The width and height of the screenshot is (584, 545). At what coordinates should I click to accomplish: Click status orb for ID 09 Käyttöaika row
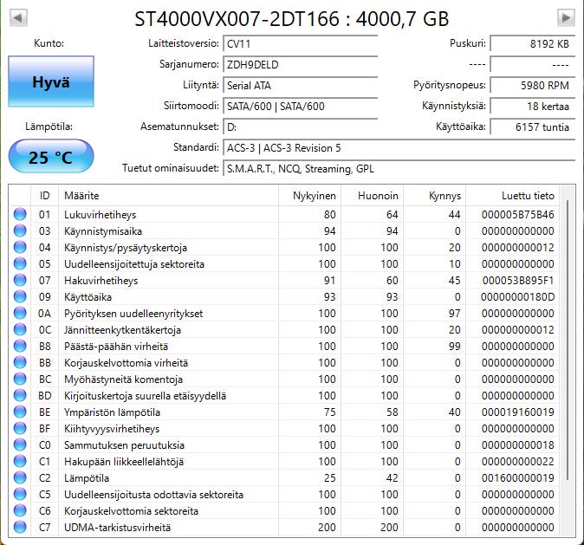point(20,296)
